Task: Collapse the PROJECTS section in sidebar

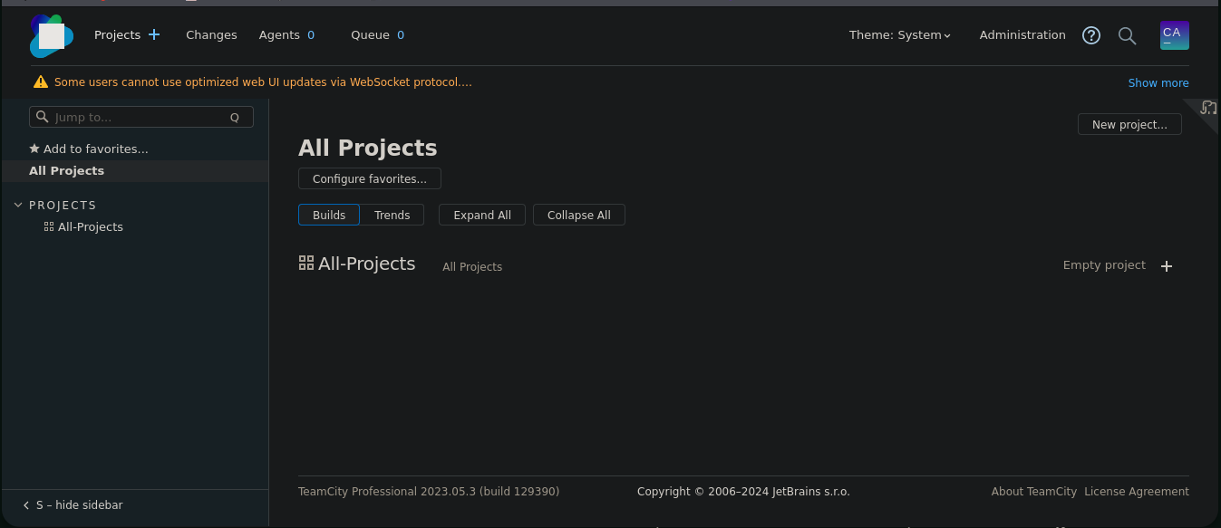Action: pyautogui.click(x=18, y=206)
